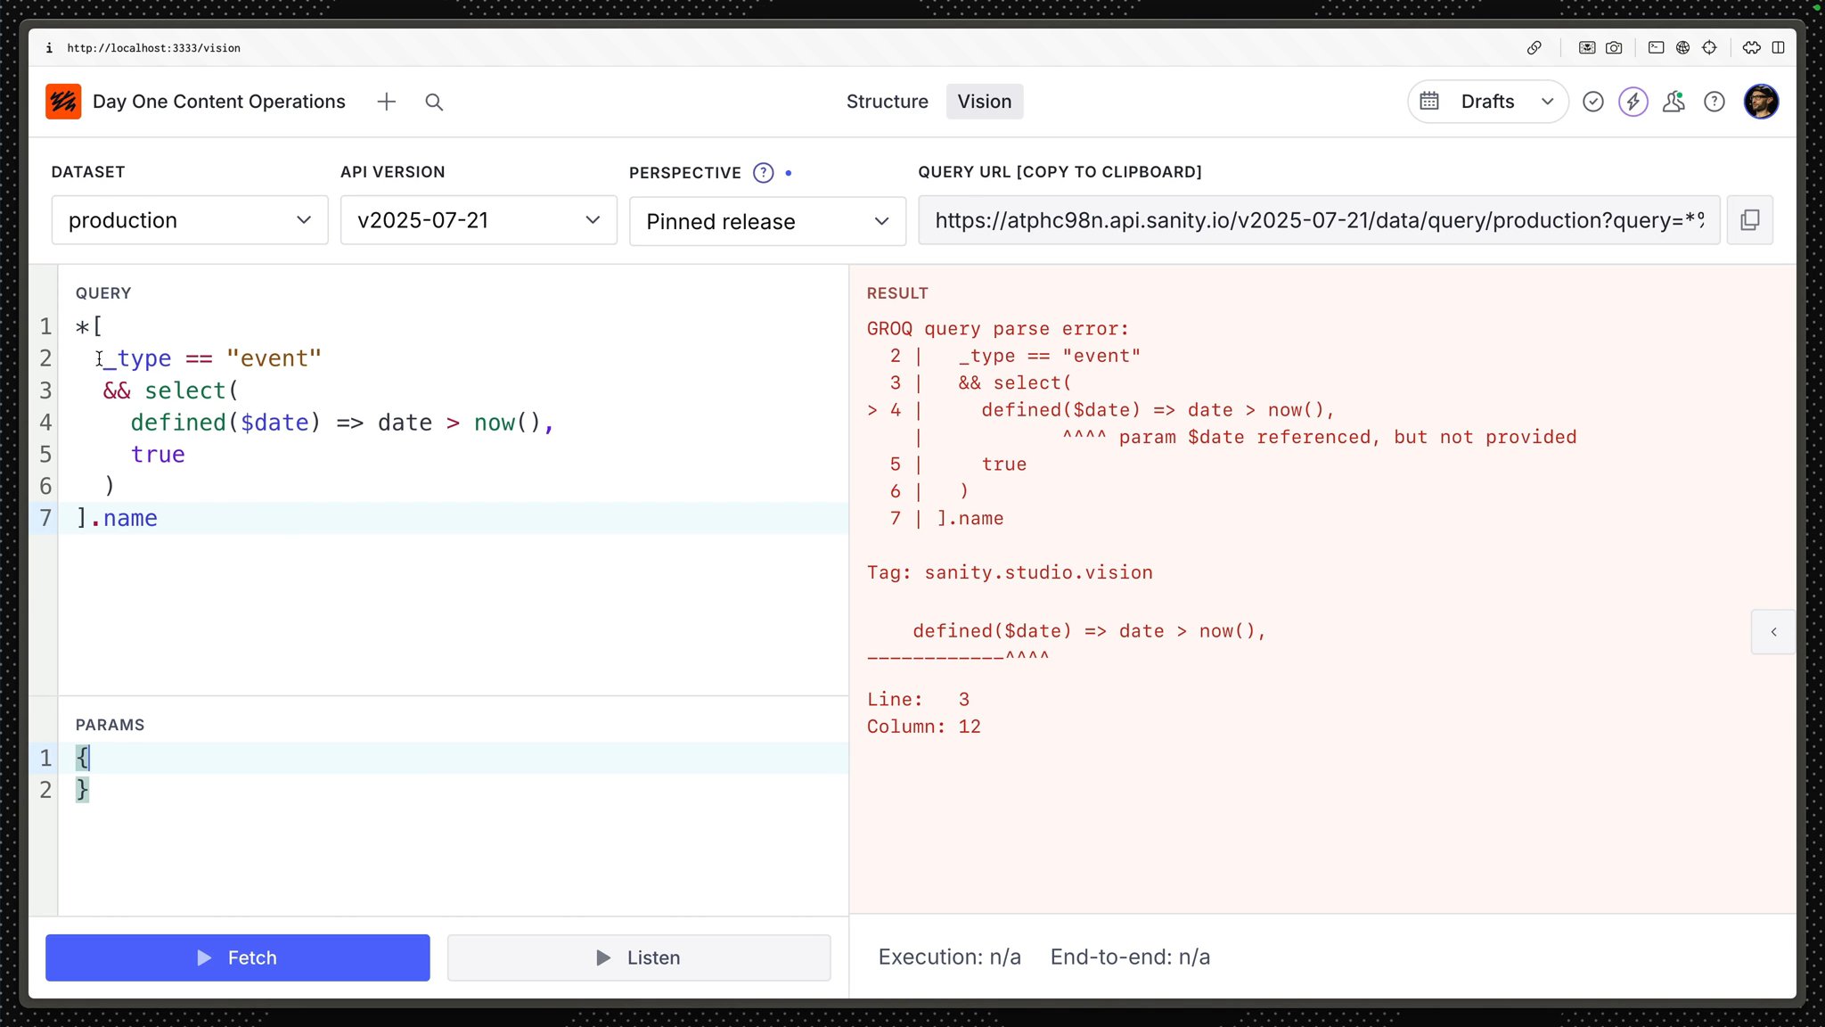1825x1027 pixels.
Task: Click the 'true' line in the query
Action: 158,455
